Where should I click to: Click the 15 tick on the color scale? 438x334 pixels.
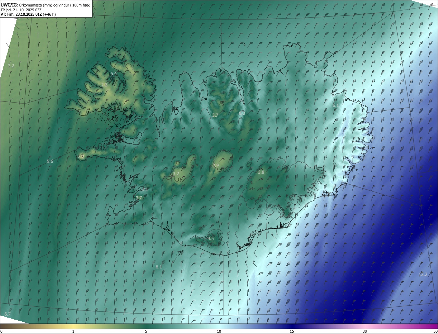(x=292, y=331)
